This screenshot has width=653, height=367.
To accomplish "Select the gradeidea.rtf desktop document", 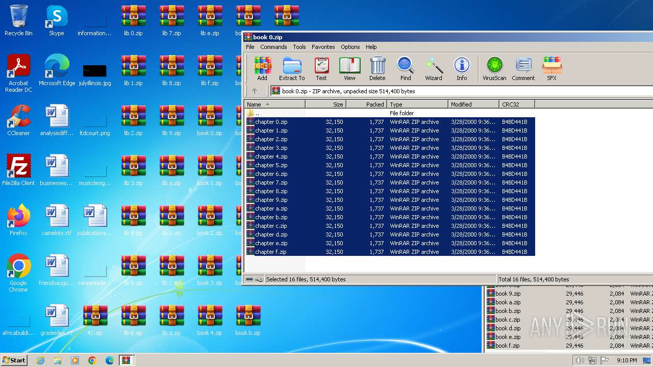I will tap(57, 320).
